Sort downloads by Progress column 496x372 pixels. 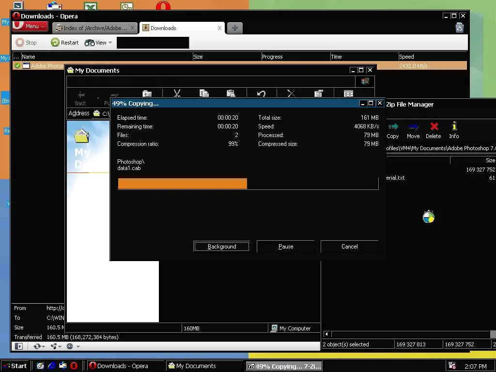[295, 57]
